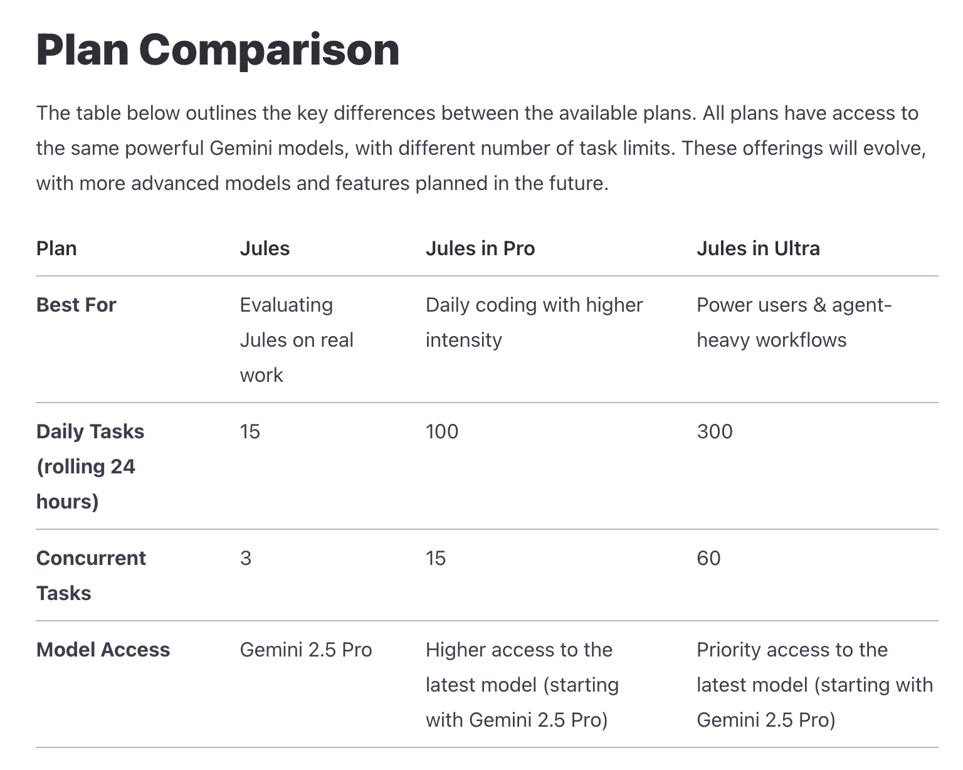Click the 300 daily tasks value
Screen dimensions: 963x770
(714, 431)
